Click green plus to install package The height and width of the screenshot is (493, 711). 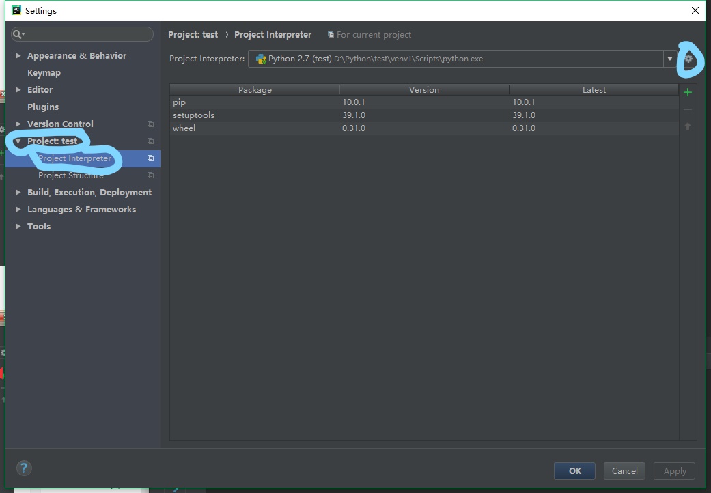[687, 92]
